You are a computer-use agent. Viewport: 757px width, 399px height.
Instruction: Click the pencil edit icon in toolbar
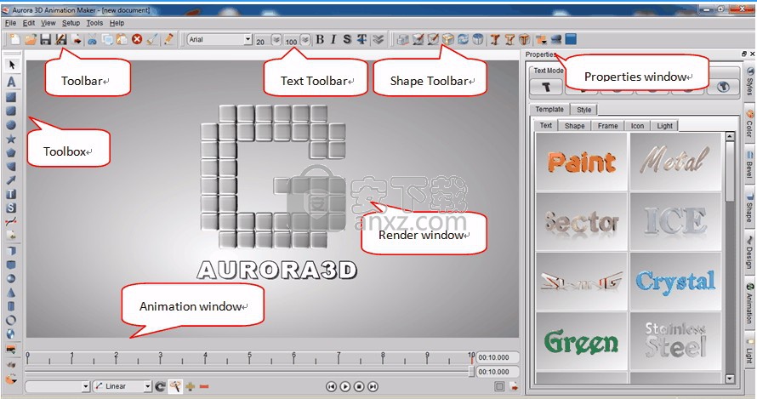click(168, 40)
